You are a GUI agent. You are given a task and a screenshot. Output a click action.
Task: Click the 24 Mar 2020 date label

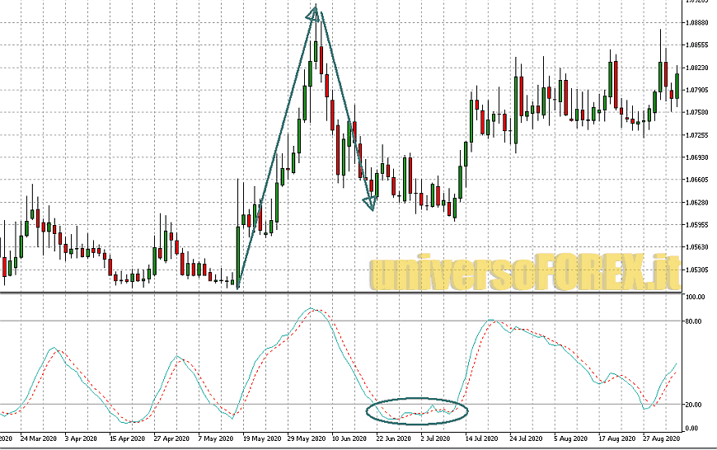[37, 438]
